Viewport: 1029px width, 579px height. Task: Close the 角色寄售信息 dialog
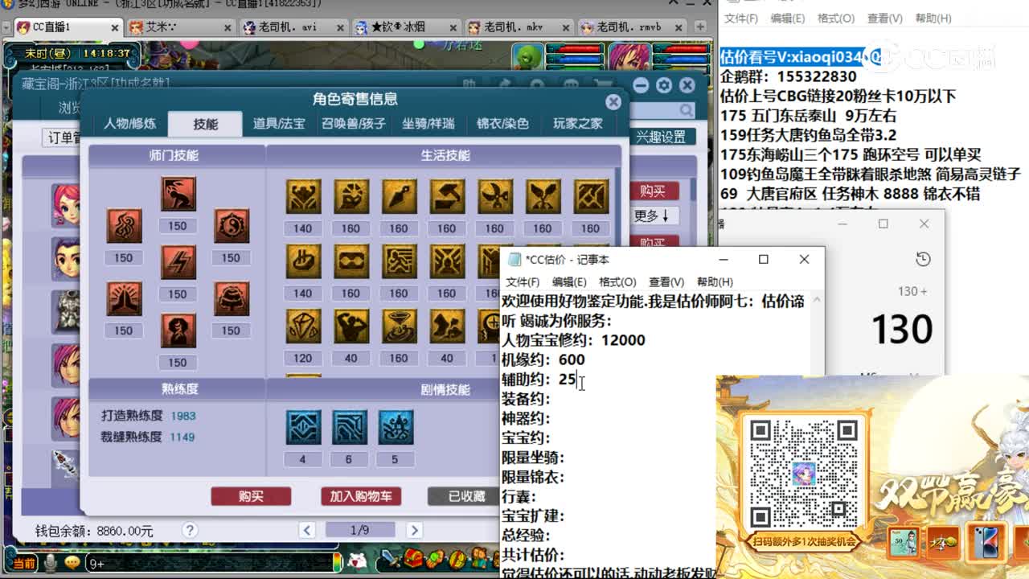613,102
